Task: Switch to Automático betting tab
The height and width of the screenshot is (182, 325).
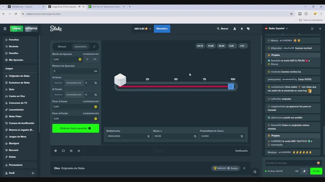Action: (80, 47)
